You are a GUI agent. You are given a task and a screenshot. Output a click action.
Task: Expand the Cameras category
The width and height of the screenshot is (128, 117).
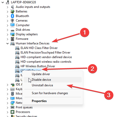click(7, 21)
